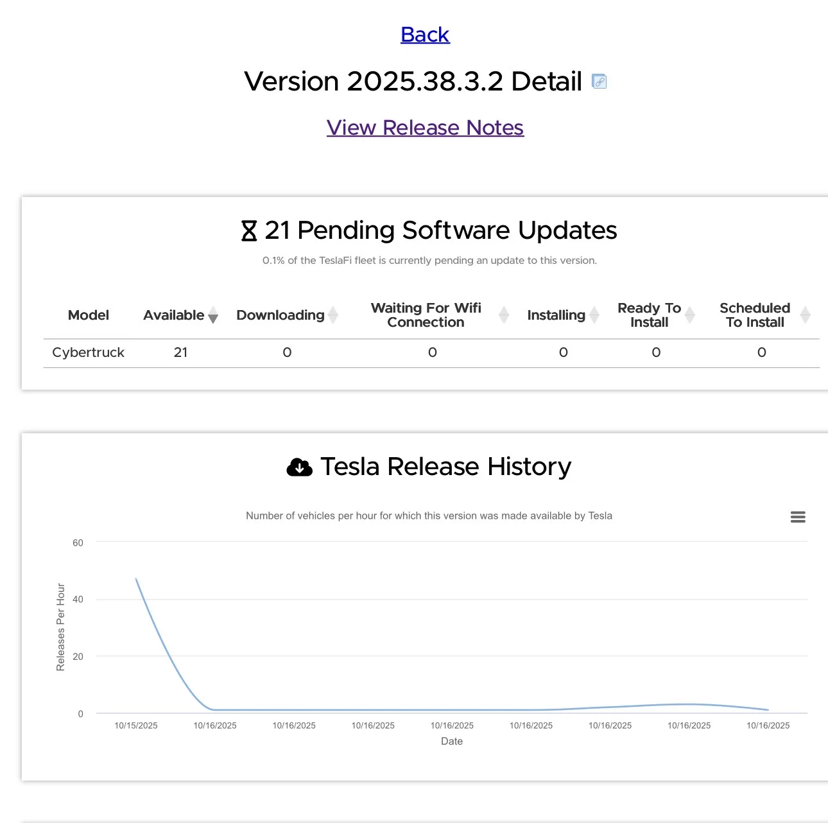The width and height of the screenshot is (828, 823).
Task: Sort by the Installing column arrows
Action: click(594, 315)
